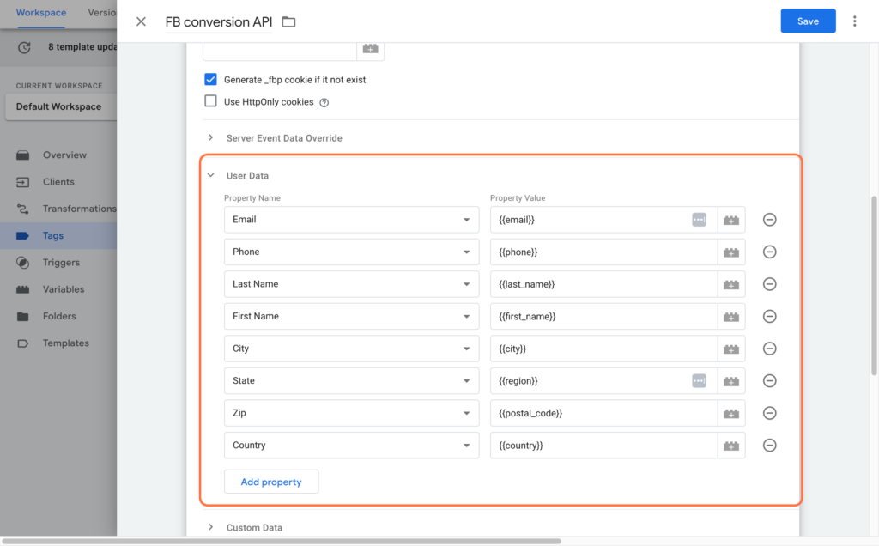
Task: Open the Overview sidebar item
Action: (x=58, y=155)
